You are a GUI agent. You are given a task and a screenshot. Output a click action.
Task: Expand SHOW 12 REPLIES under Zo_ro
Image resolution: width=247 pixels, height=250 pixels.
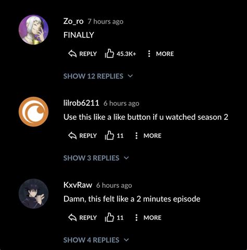click(98, 76)
